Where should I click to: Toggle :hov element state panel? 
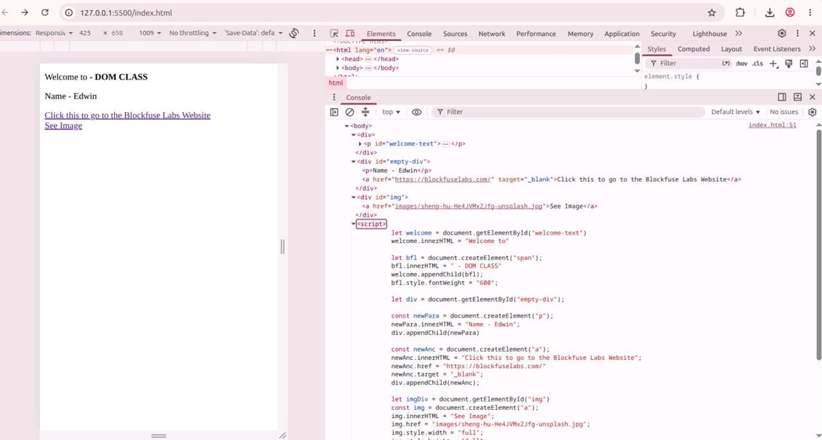click(x=742, y=63)
